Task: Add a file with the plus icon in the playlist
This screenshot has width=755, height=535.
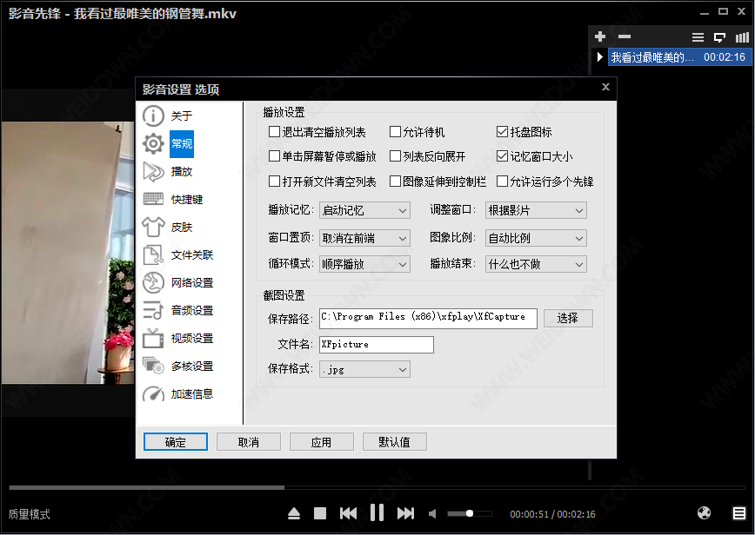Action: [x=600, y=36]
